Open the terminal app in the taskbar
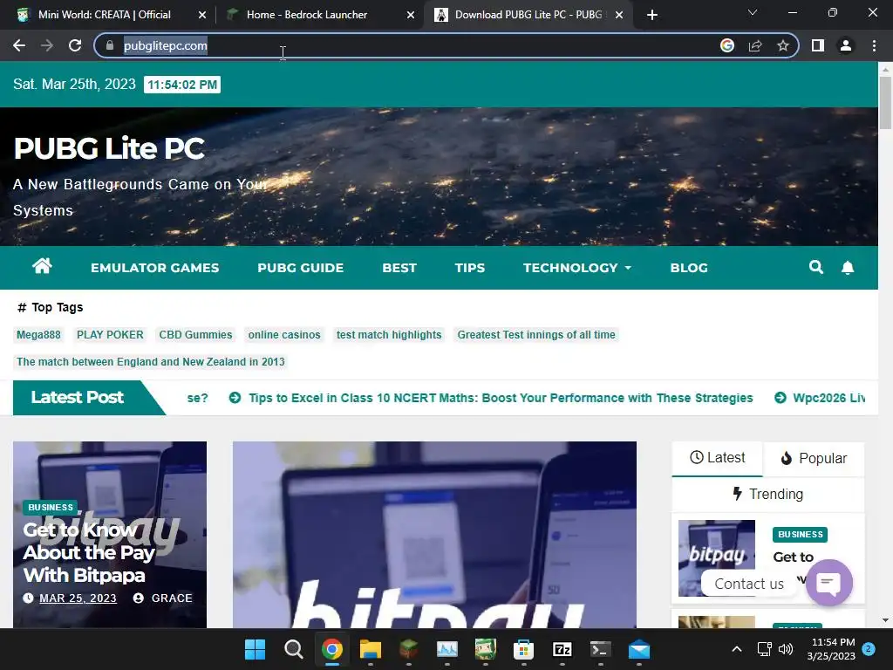This screenshot has width=893, height=670. point(600,649)
